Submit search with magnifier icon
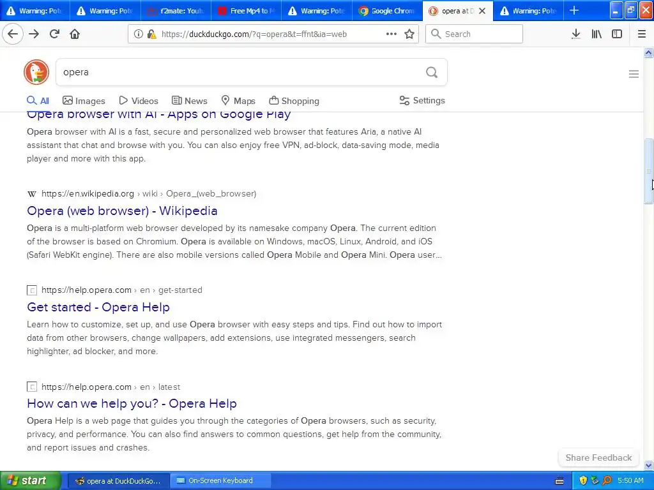The height and width of the screenshot is (490, 654). point(432,72)
